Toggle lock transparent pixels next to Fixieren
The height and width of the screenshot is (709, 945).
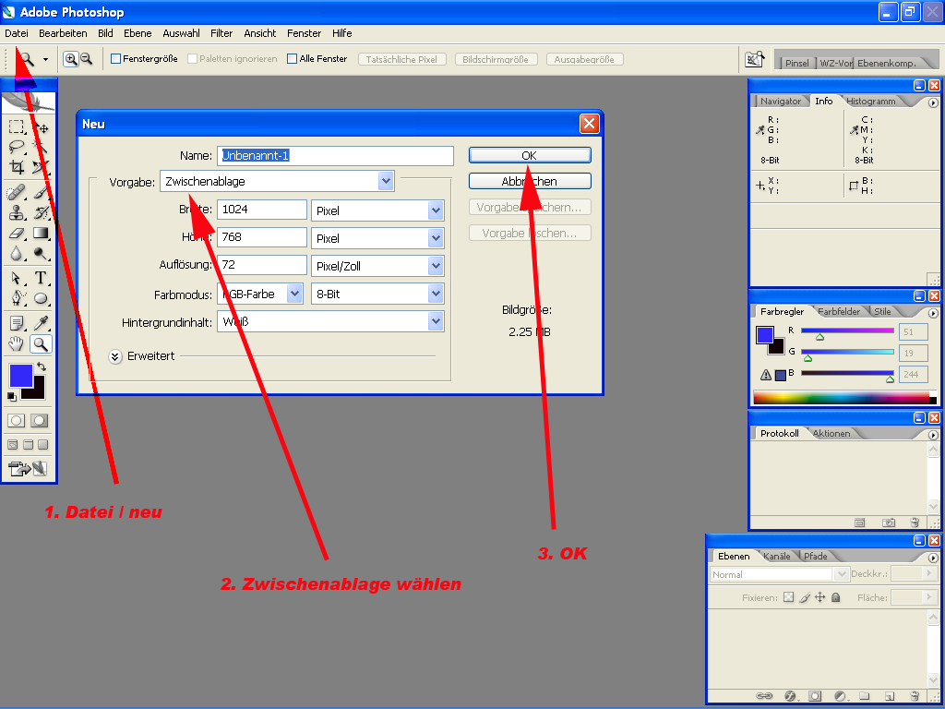coord(788,597)
